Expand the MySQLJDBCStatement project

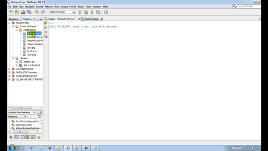(x=10, y=73)
